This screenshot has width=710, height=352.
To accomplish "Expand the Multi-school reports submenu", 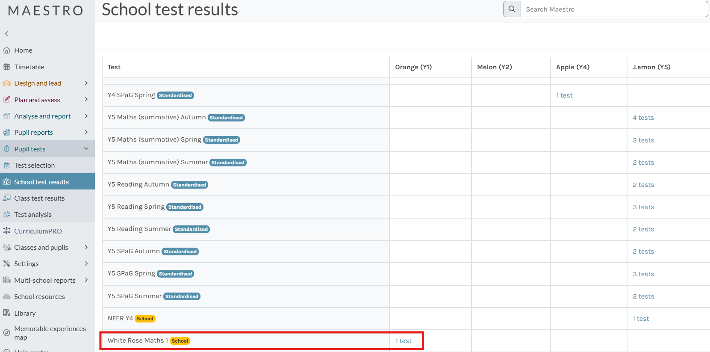I will tap(86, 280).
